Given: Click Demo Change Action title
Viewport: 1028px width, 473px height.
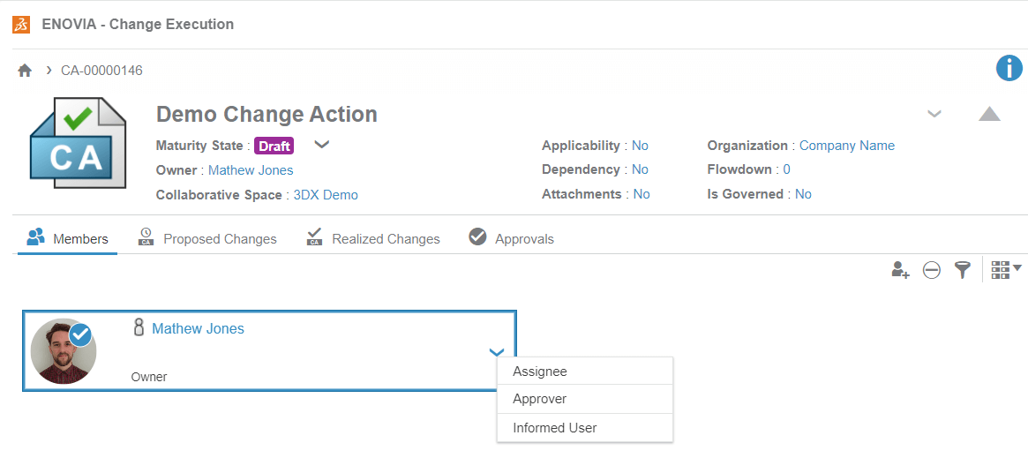Looking at the screenshot, I should point(266,114).
